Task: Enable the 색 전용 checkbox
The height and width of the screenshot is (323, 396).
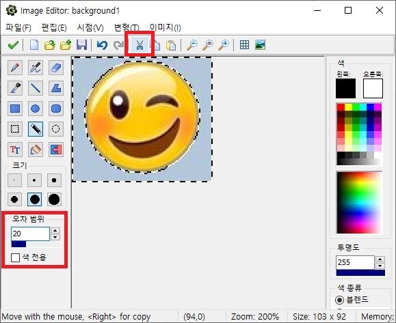Action: (x=16, y=257)
